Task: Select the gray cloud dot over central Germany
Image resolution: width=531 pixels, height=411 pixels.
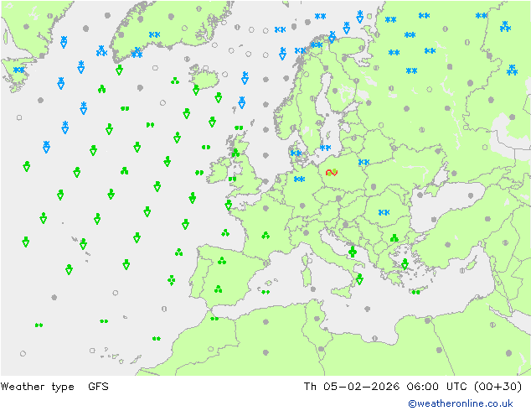Action: [x=302, y=205]
